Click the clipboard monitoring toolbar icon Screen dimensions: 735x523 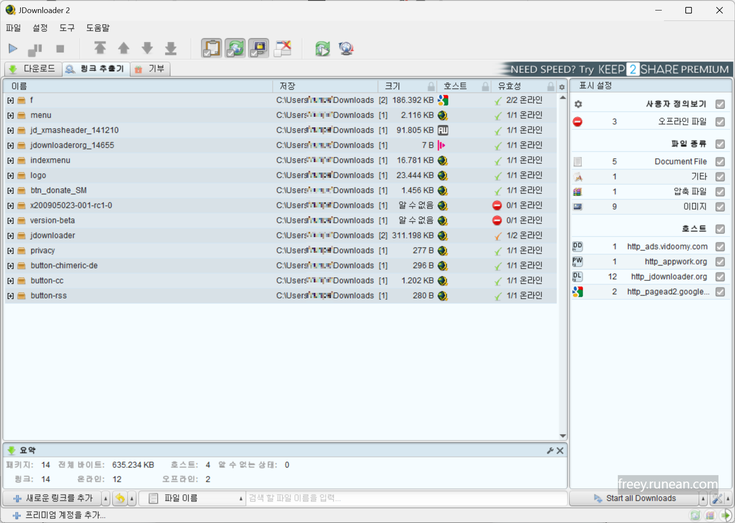point(211,48)
